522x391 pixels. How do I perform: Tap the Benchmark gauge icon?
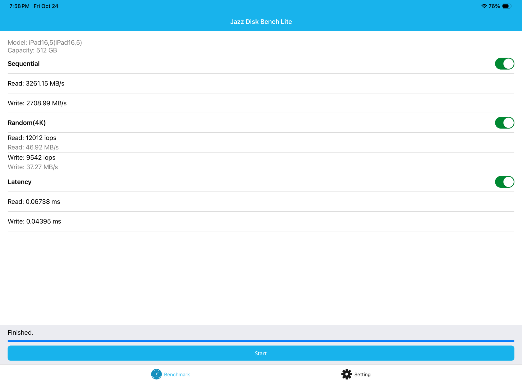(156, 374)
